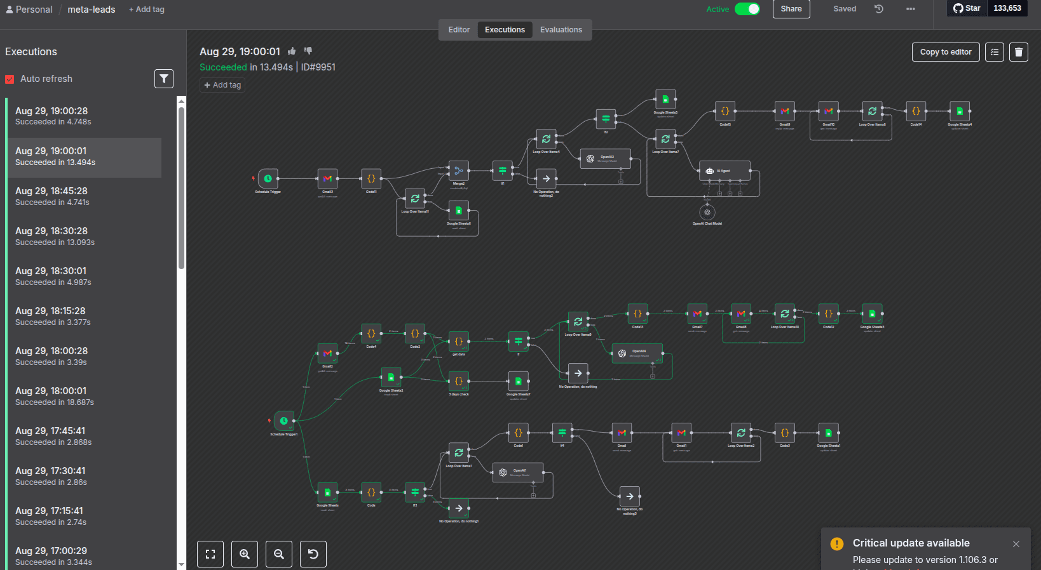The height and width of the screenshot is (570, 1041).
Task: Click the Share button
Action: 791,9
